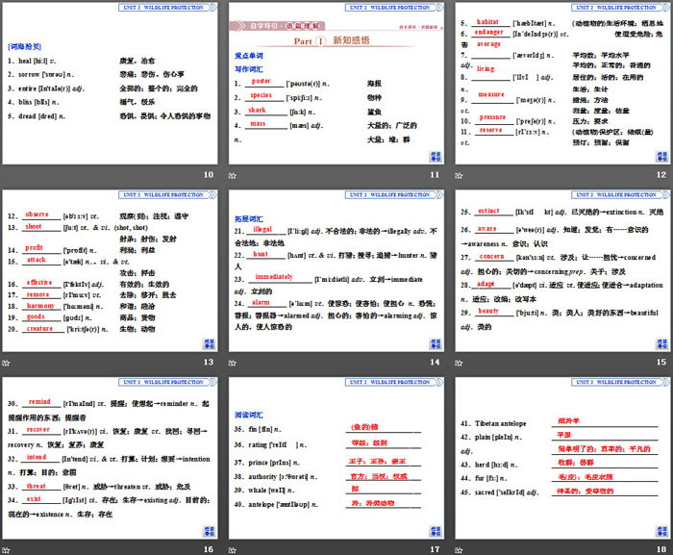
Task: Click the animation star icon under slide 13
Action: (6, 363)
